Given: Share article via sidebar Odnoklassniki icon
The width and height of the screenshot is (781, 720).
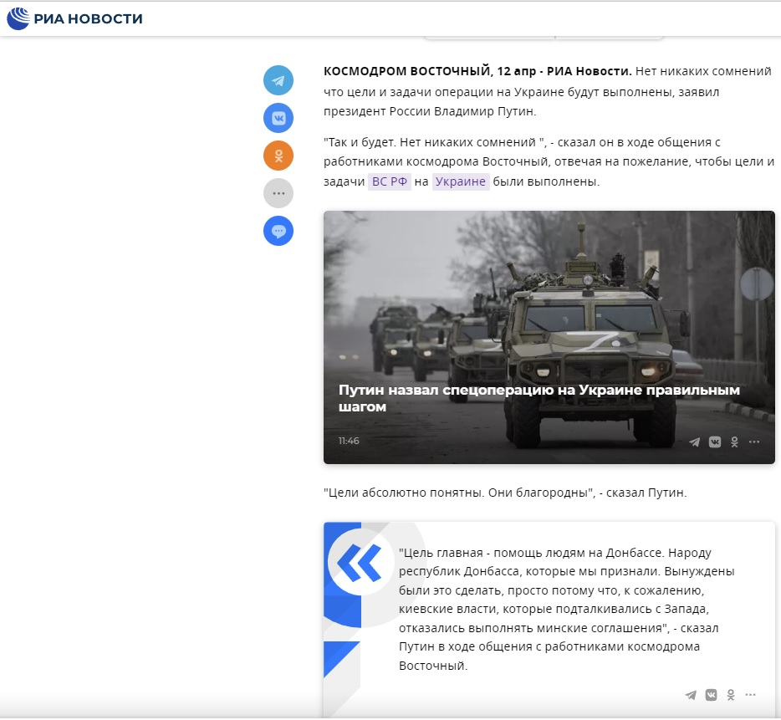Looking at the screenshot, I should pos(278,156).
